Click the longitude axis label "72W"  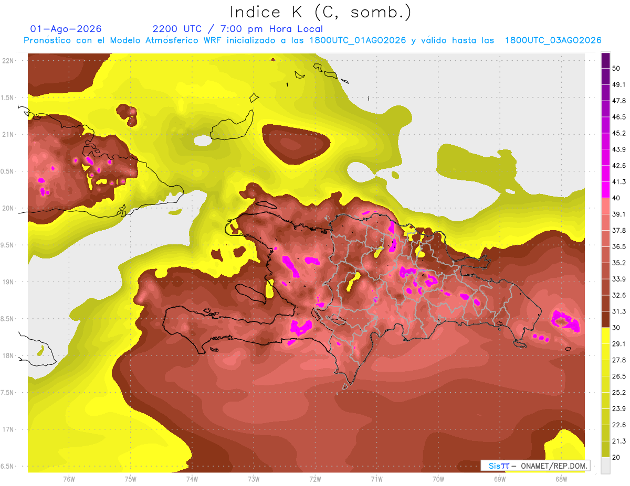point(315,479)
